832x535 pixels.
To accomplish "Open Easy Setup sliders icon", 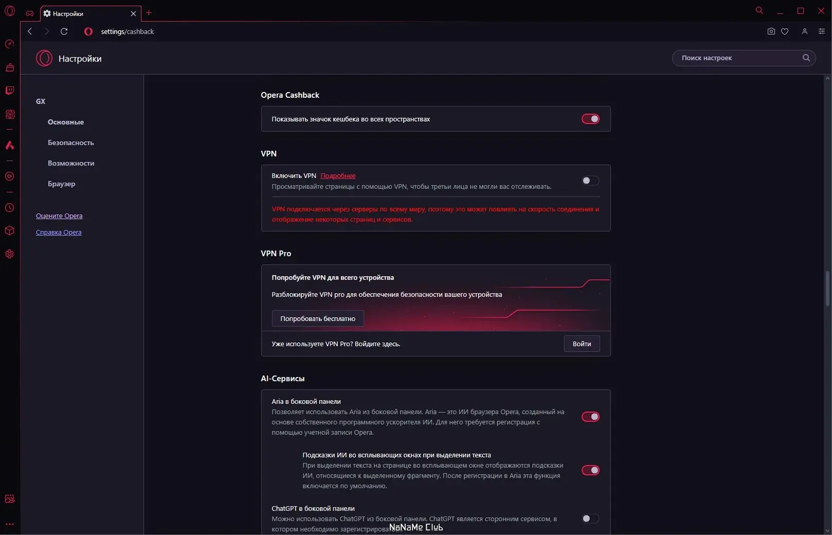I will (821, 31).
